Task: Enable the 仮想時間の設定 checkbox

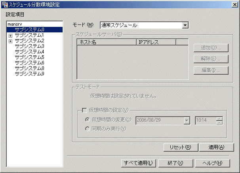Action: point(84,110)
